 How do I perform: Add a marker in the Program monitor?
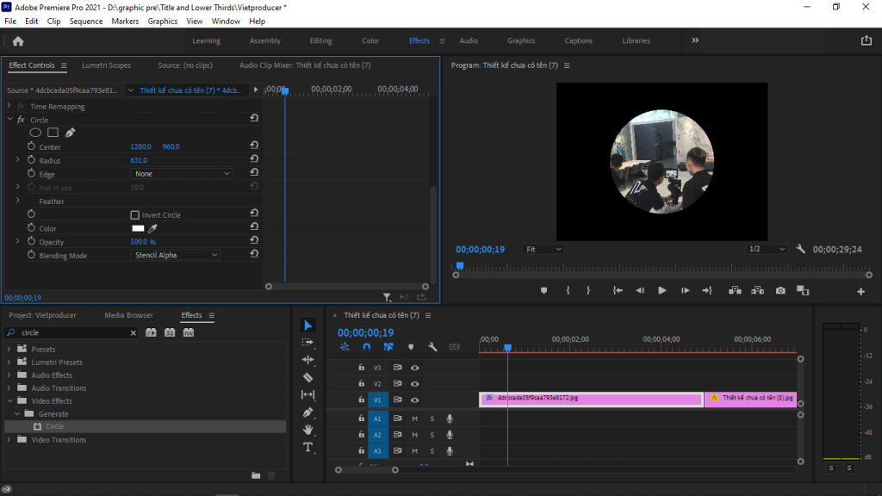point(543,290)
